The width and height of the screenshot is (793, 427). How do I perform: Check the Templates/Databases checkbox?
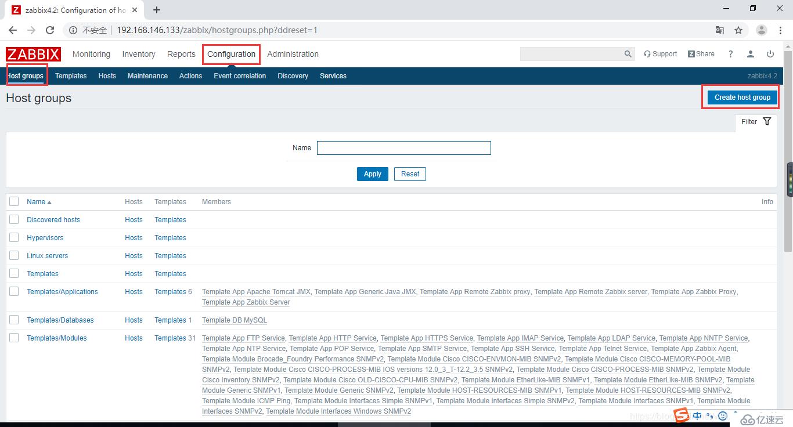14,320
